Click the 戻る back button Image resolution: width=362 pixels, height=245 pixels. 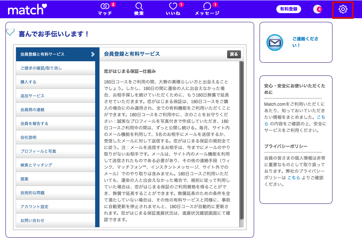[234, 54]
